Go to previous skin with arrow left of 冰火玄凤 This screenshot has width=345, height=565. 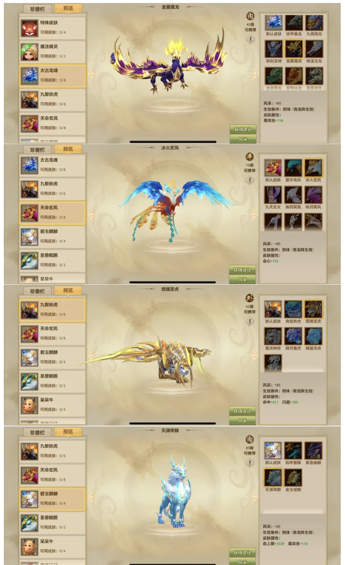pyautogui.click(x=90, y=214)
